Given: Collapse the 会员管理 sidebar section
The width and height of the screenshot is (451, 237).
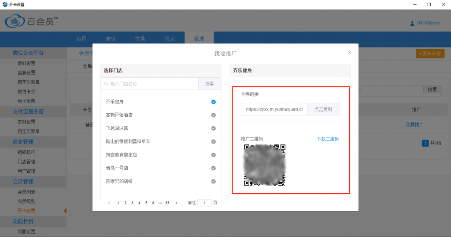Looking at the screenshot, I should tap(33, 182).
